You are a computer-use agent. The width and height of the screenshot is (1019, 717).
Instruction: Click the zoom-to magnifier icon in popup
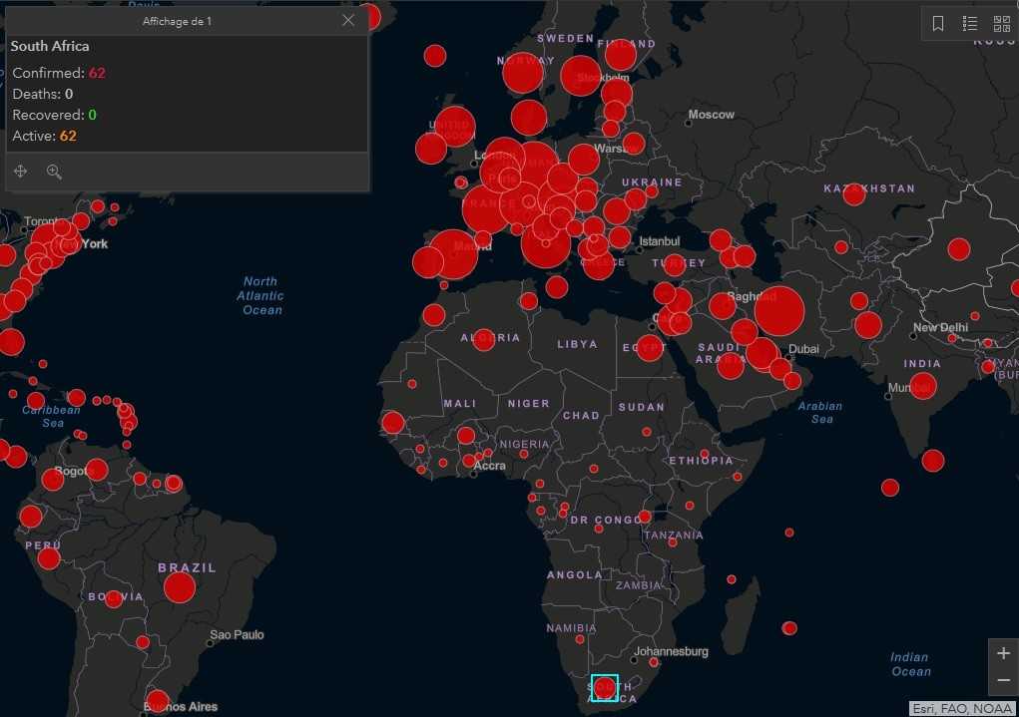coord(54,172)
